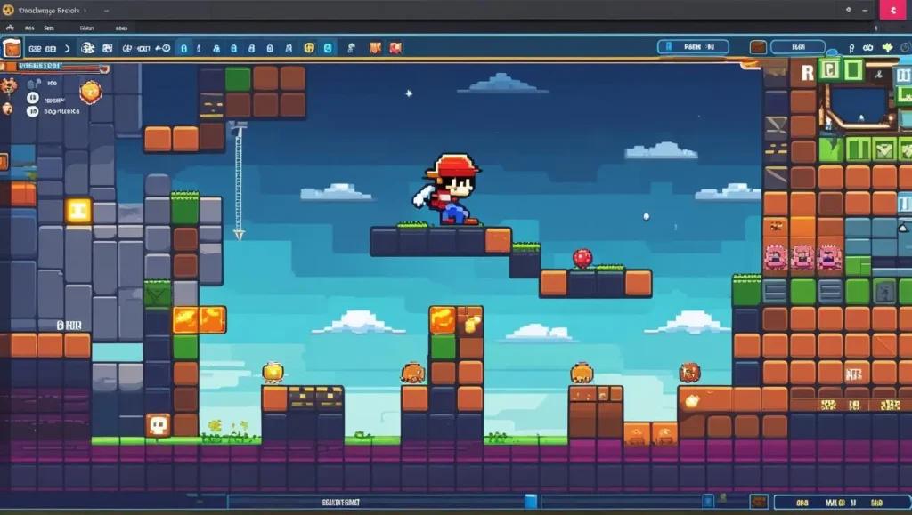Click the highlighted header label of the left panel

(39, 66)
